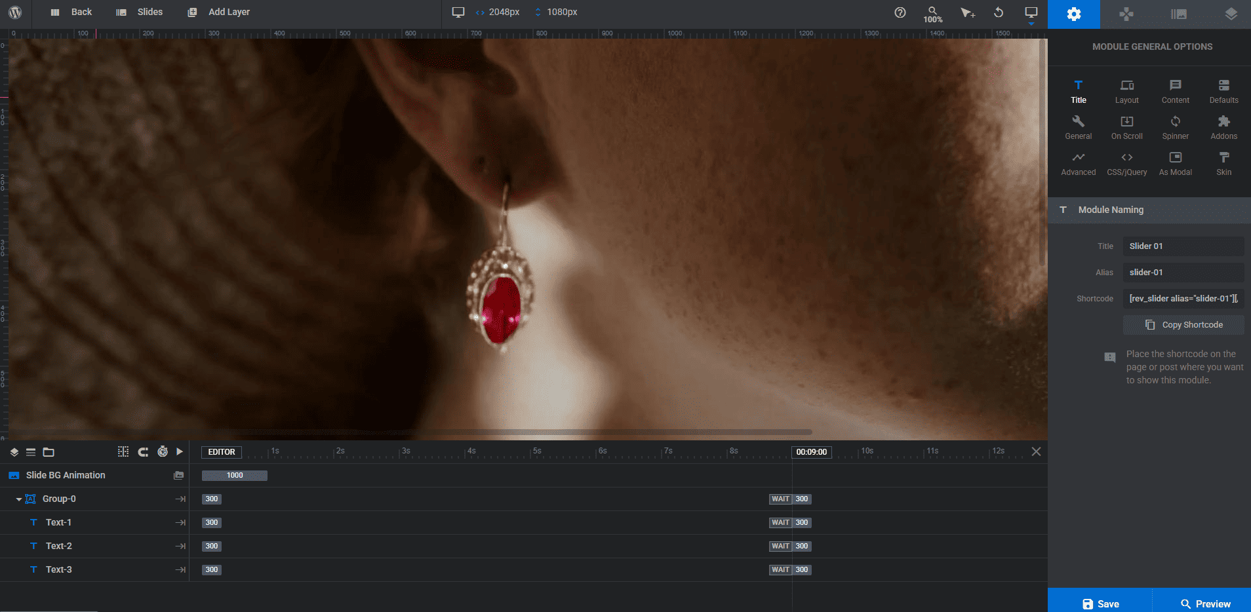The width and height of the screenshot is (1251, 612).
Task: Play the timeline animation
Action: pos(180,451)
